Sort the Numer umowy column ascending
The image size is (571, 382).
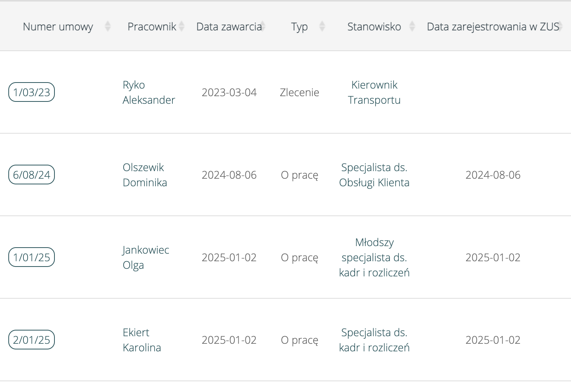tap(108, 27)
